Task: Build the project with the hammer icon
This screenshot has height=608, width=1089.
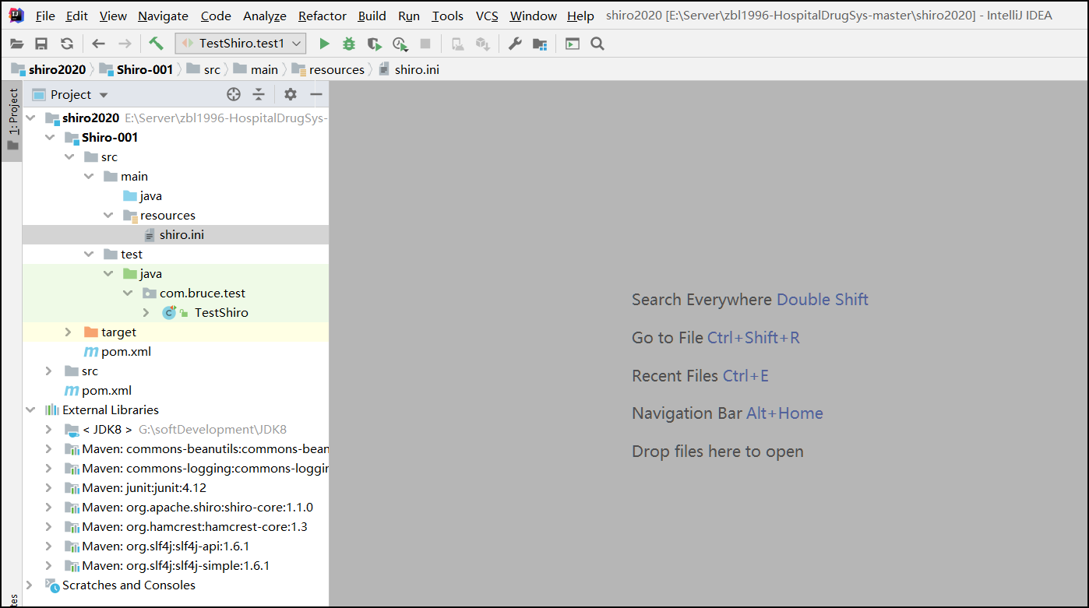Action: click(156, 44)
